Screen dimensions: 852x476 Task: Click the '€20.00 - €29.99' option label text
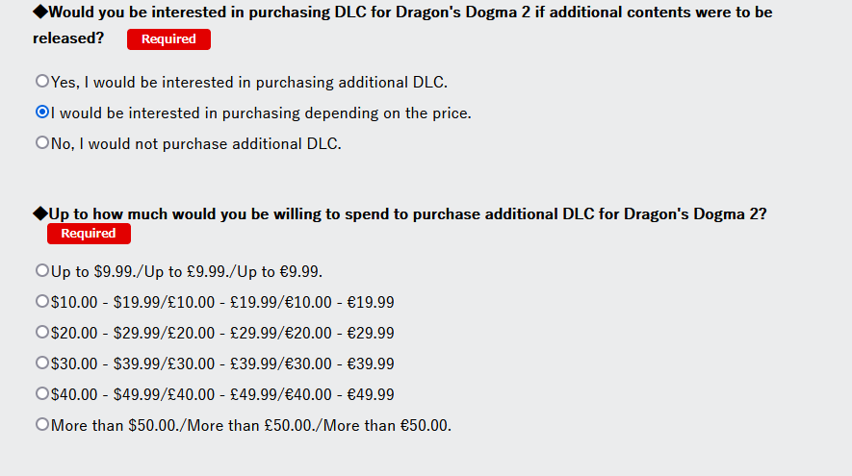coord(339,333)
